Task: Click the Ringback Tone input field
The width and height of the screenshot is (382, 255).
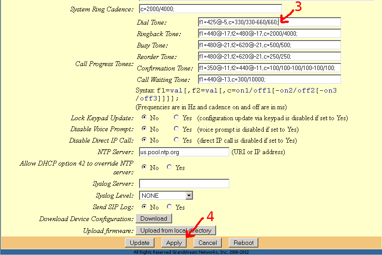Action: coord(269,33)
